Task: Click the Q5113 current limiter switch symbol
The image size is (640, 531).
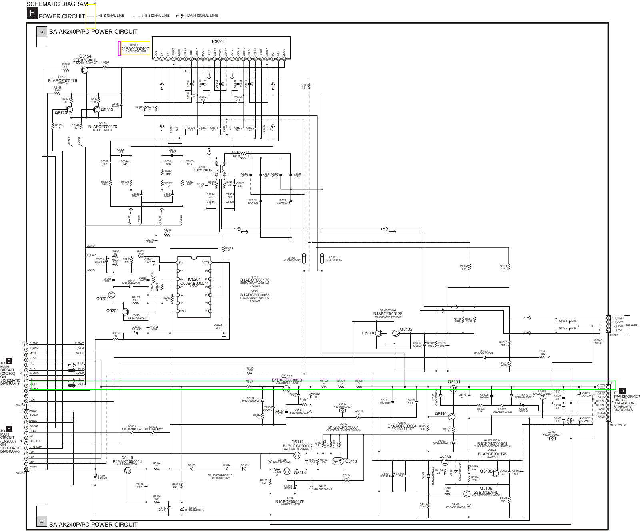Action: (x=338, y=461)
